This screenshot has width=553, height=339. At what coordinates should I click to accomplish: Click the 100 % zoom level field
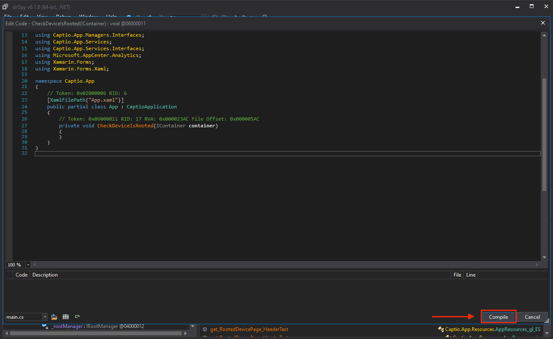pyautogui.click(x=16, y=265)
